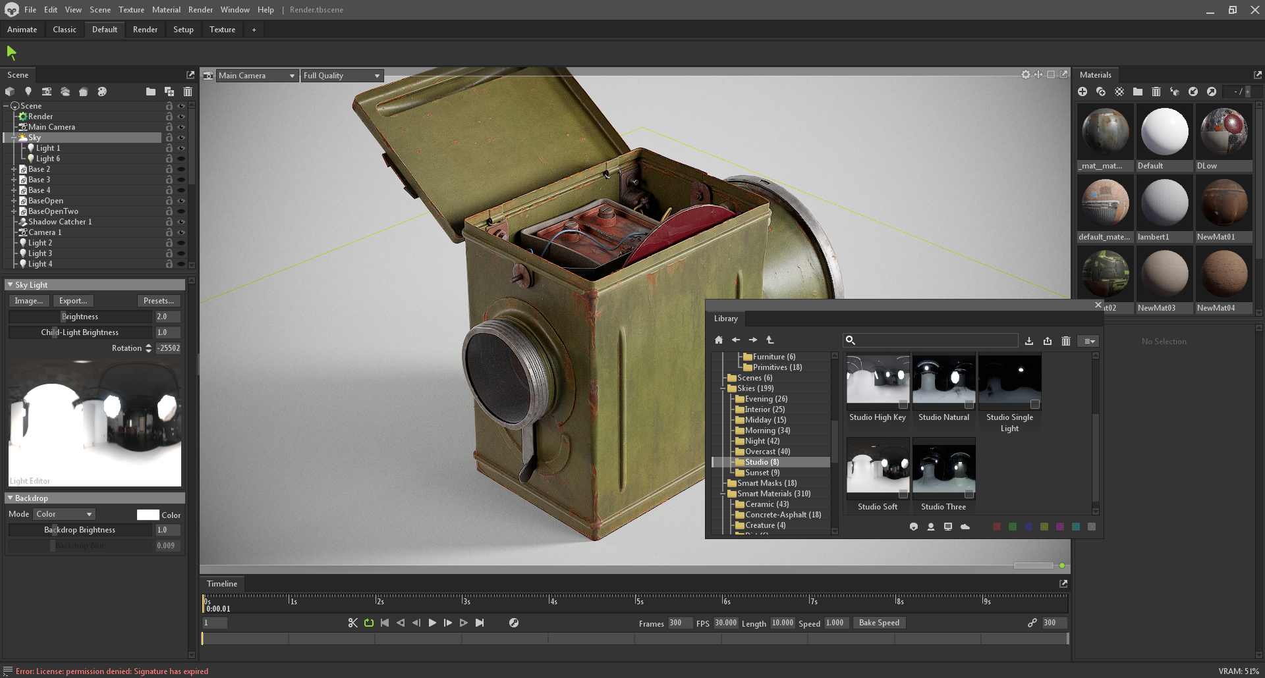Click the Presets button in Sky Light
Screen dimensions: 1265x678
(x=158, y=301)
